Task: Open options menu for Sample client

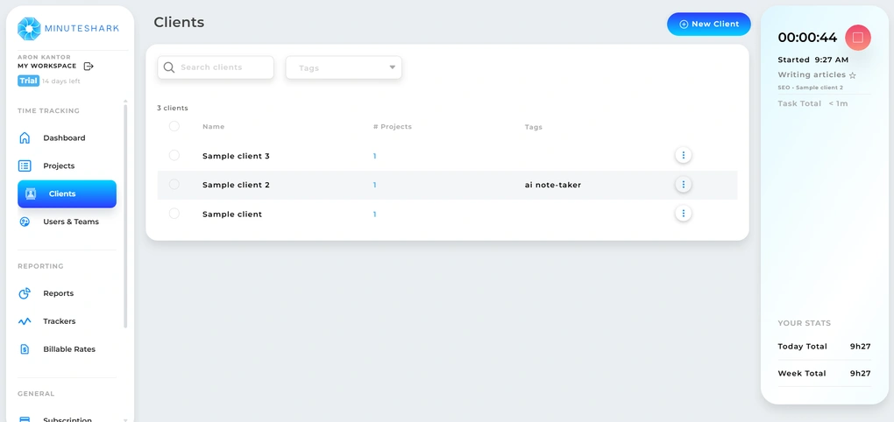Action: click(x=683, y=214)
